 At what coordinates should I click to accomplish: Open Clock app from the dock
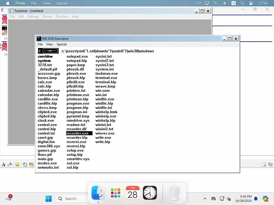[150, 193]
